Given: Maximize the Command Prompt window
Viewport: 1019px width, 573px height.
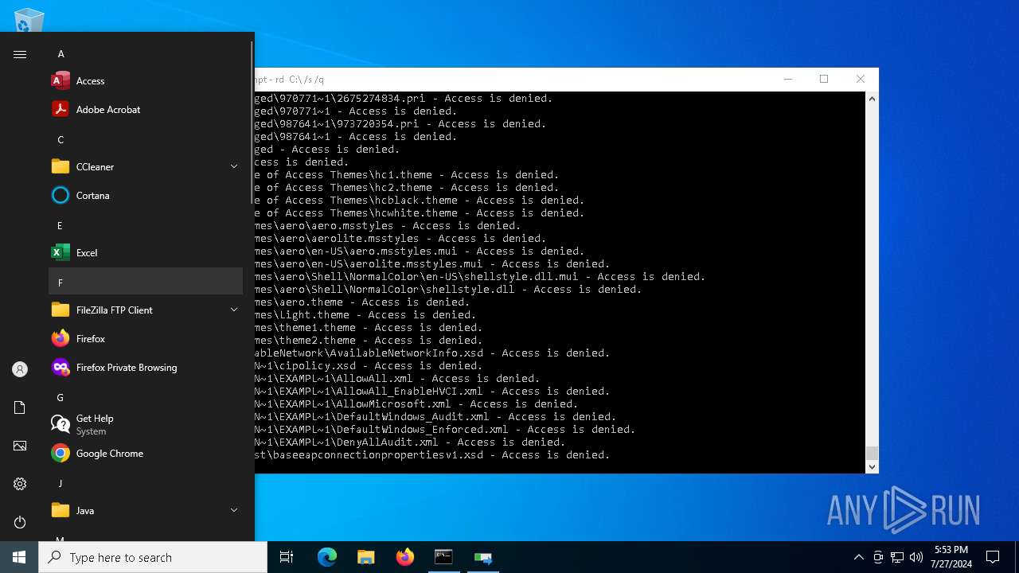Looking at the screenshot, I should point(824,79).
